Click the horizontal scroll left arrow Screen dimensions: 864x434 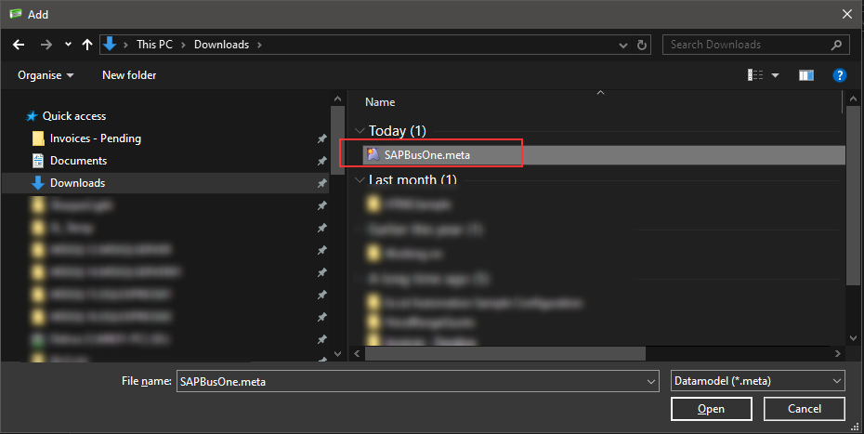[x=357, y=353]
